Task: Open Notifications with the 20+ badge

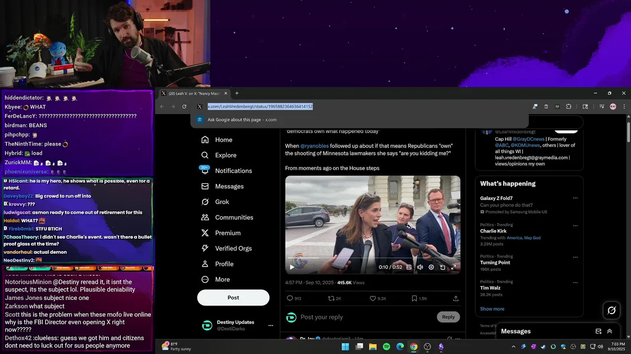Action: [226, 171]
